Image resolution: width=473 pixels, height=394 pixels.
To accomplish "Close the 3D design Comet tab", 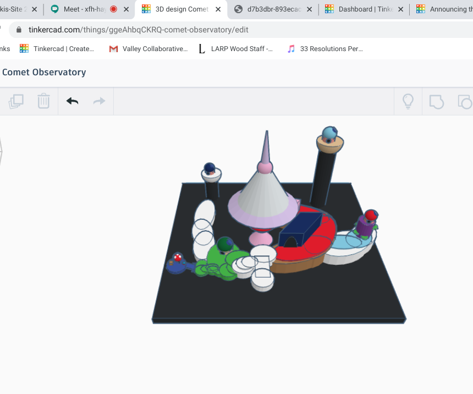I will coord(218,9).
